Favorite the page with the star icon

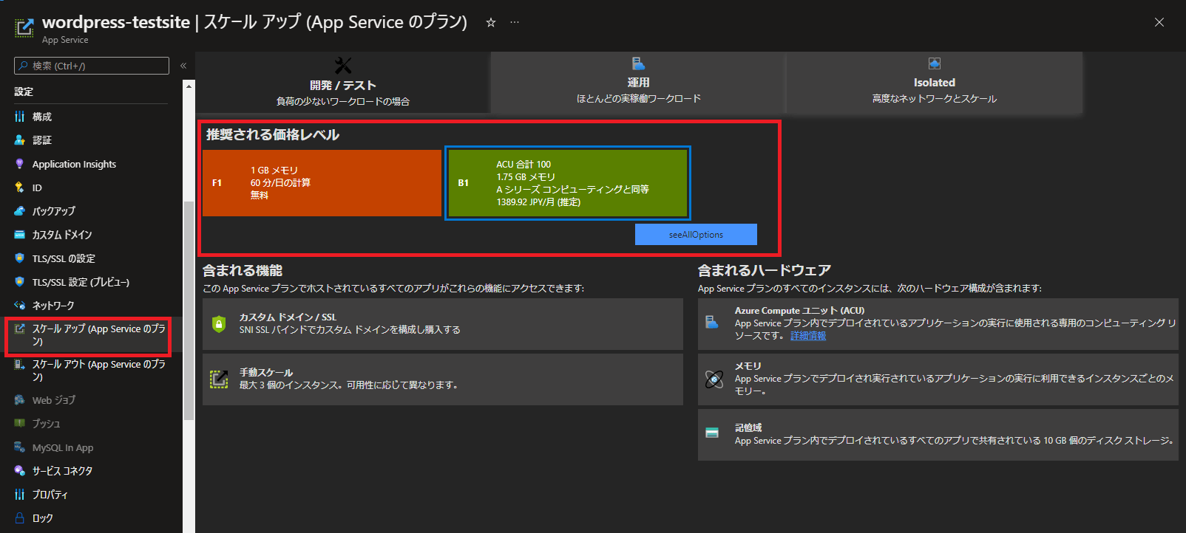[490, 23]
